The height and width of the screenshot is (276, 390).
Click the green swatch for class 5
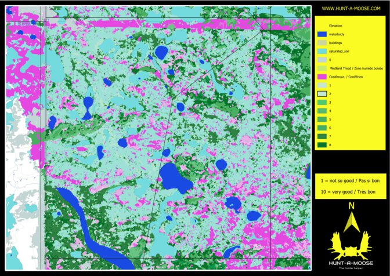(x=322, y=119)
